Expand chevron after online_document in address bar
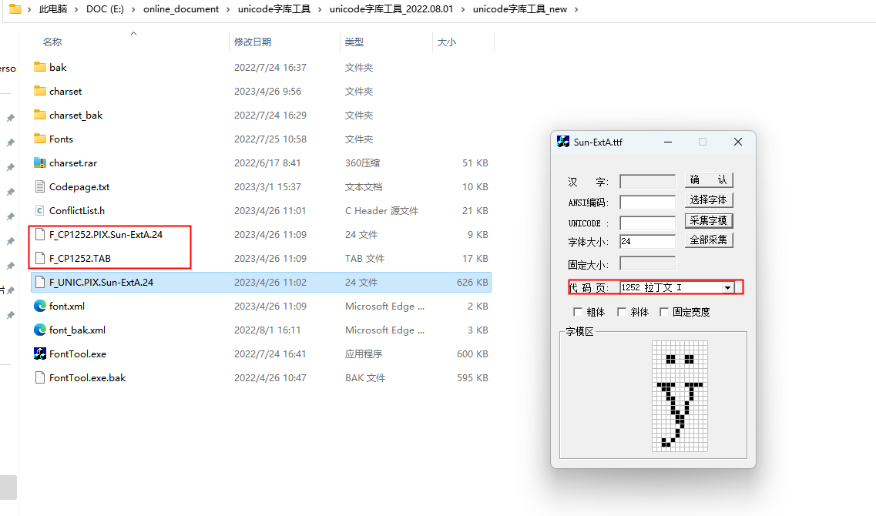Viewport: 876px width, 516px height. (x=229, y=9)
